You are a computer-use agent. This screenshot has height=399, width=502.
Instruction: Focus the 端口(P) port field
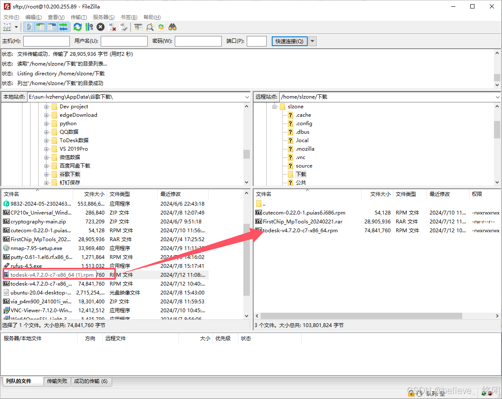(x=257, y=41)
